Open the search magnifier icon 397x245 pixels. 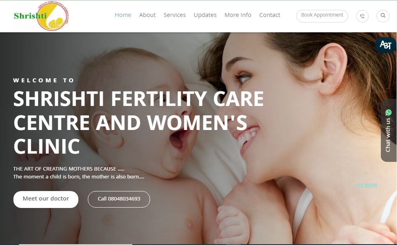coord(383,16)
